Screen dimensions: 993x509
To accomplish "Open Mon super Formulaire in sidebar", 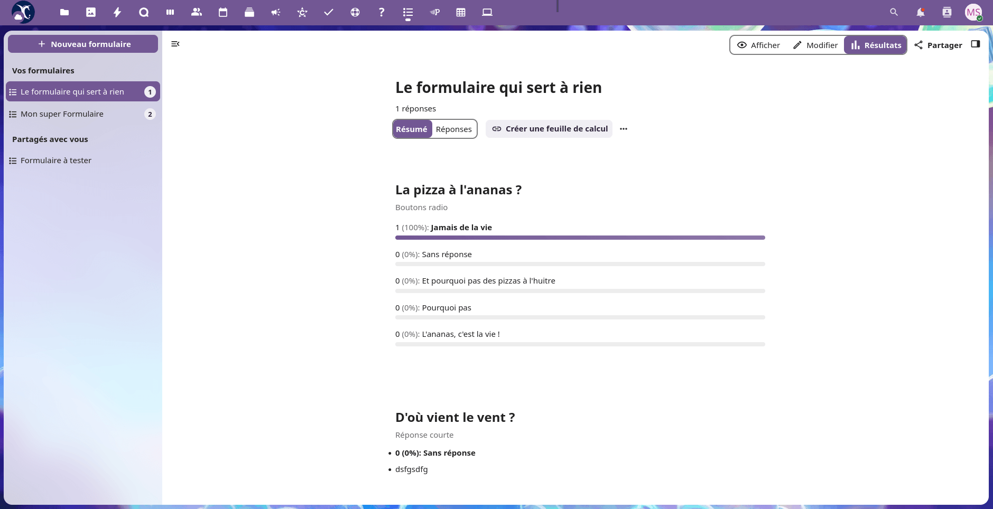I will (x=62, y=114).
